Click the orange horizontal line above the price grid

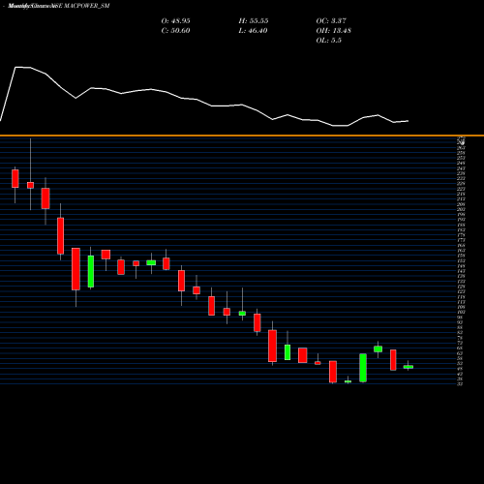[242, 136]
